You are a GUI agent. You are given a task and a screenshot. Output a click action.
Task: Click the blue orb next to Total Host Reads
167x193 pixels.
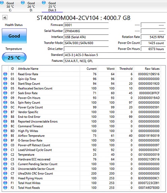[x=5, y=188]
